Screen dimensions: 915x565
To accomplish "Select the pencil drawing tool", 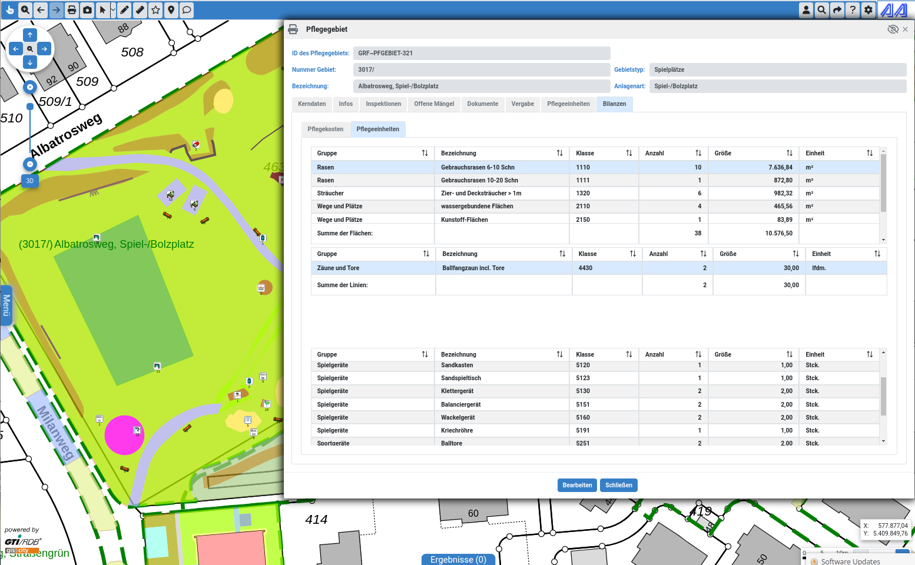I will pos(125,10).
